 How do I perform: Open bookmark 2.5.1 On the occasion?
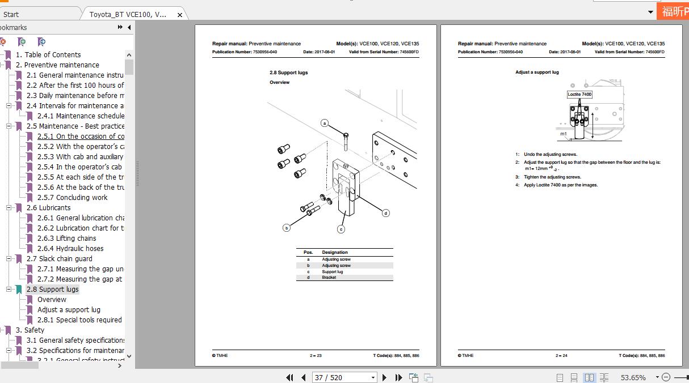click(x=81, y=137)
